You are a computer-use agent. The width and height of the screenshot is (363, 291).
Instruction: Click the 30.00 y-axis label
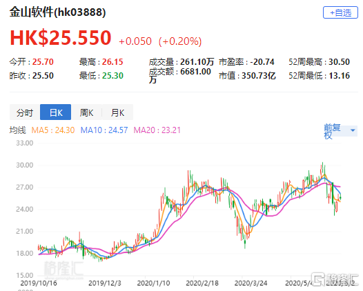(25, 165)
